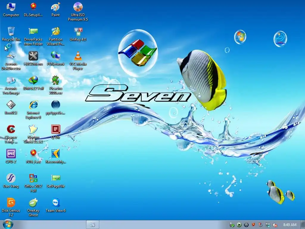Open Picachu 2010.exe game icon
Screen dimensions: 305x229
pos(56,85)
